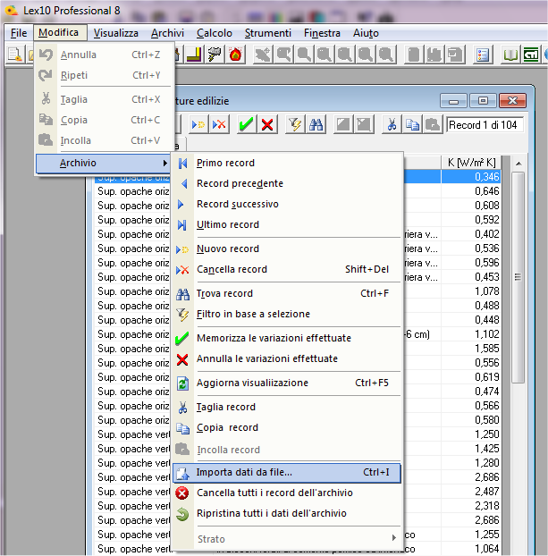Image resolution: width=548 pixels, height=556 pixels.
Task: Click Importa dati da file entry
Action: coord(287,473)
